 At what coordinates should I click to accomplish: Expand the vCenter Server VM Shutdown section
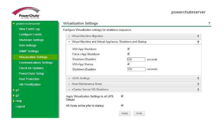pyautogui.click(x=134, y=90)
